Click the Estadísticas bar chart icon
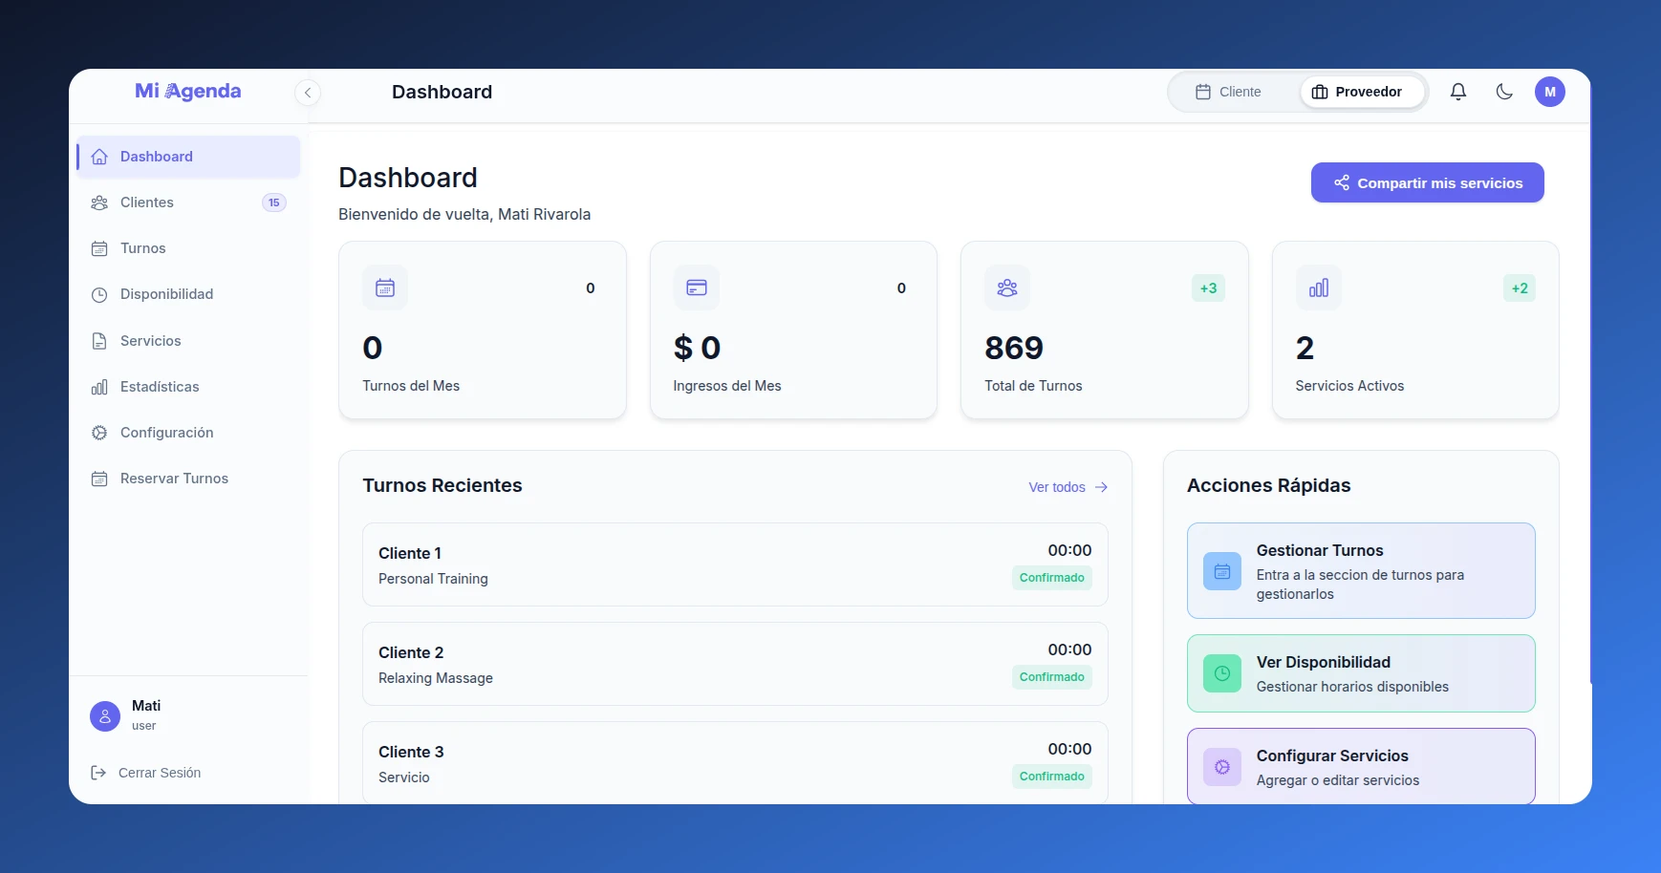 (99, 387)
